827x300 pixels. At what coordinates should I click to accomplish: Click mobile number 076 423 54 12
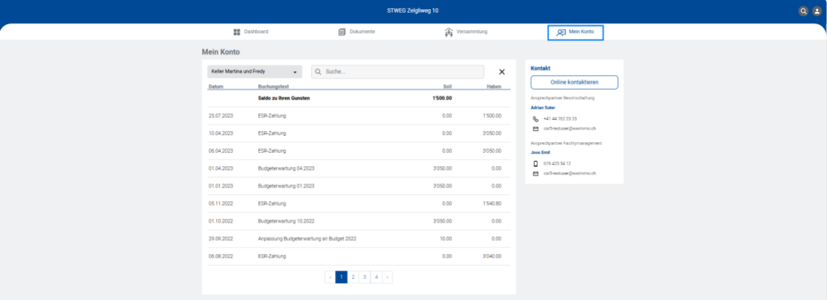click(557, 164)
